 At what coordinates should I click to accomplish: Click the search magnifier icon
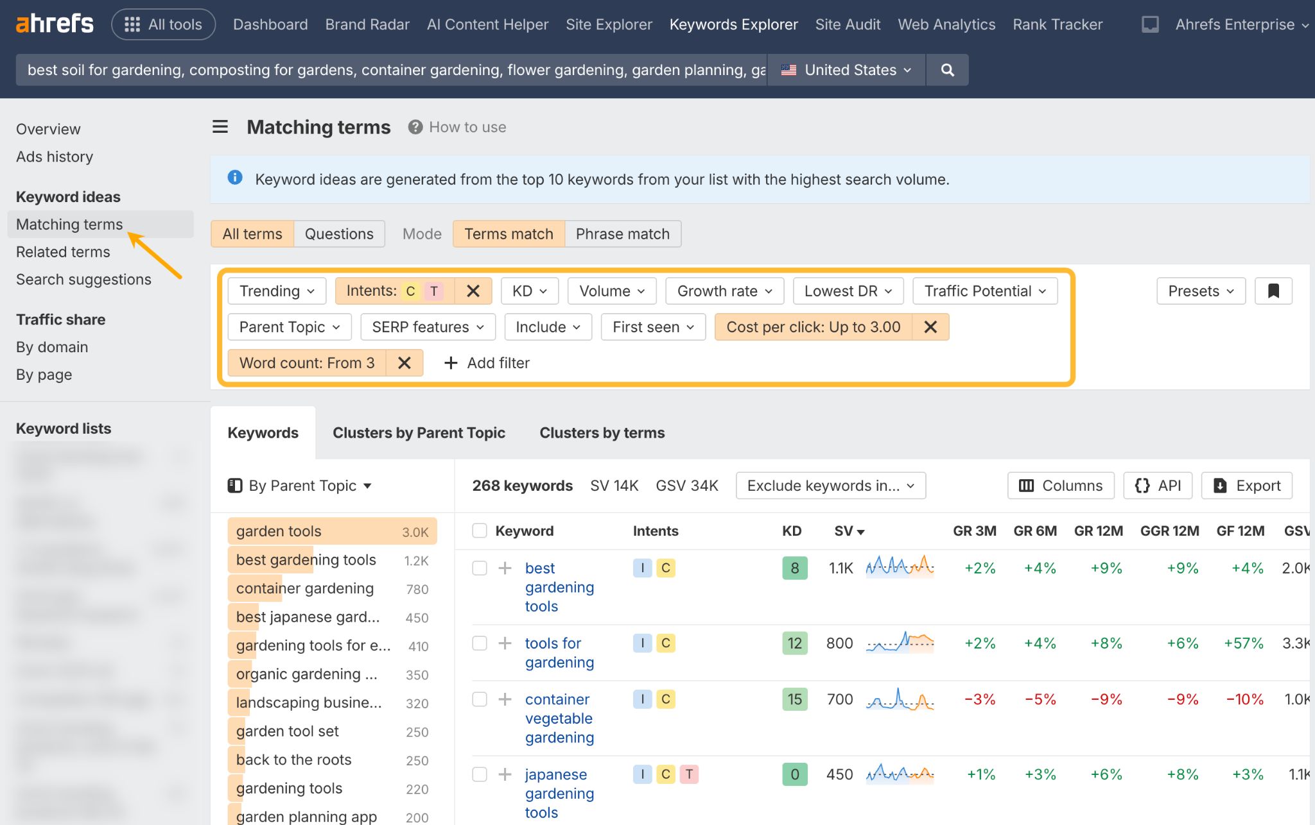[x=947, y=69]
